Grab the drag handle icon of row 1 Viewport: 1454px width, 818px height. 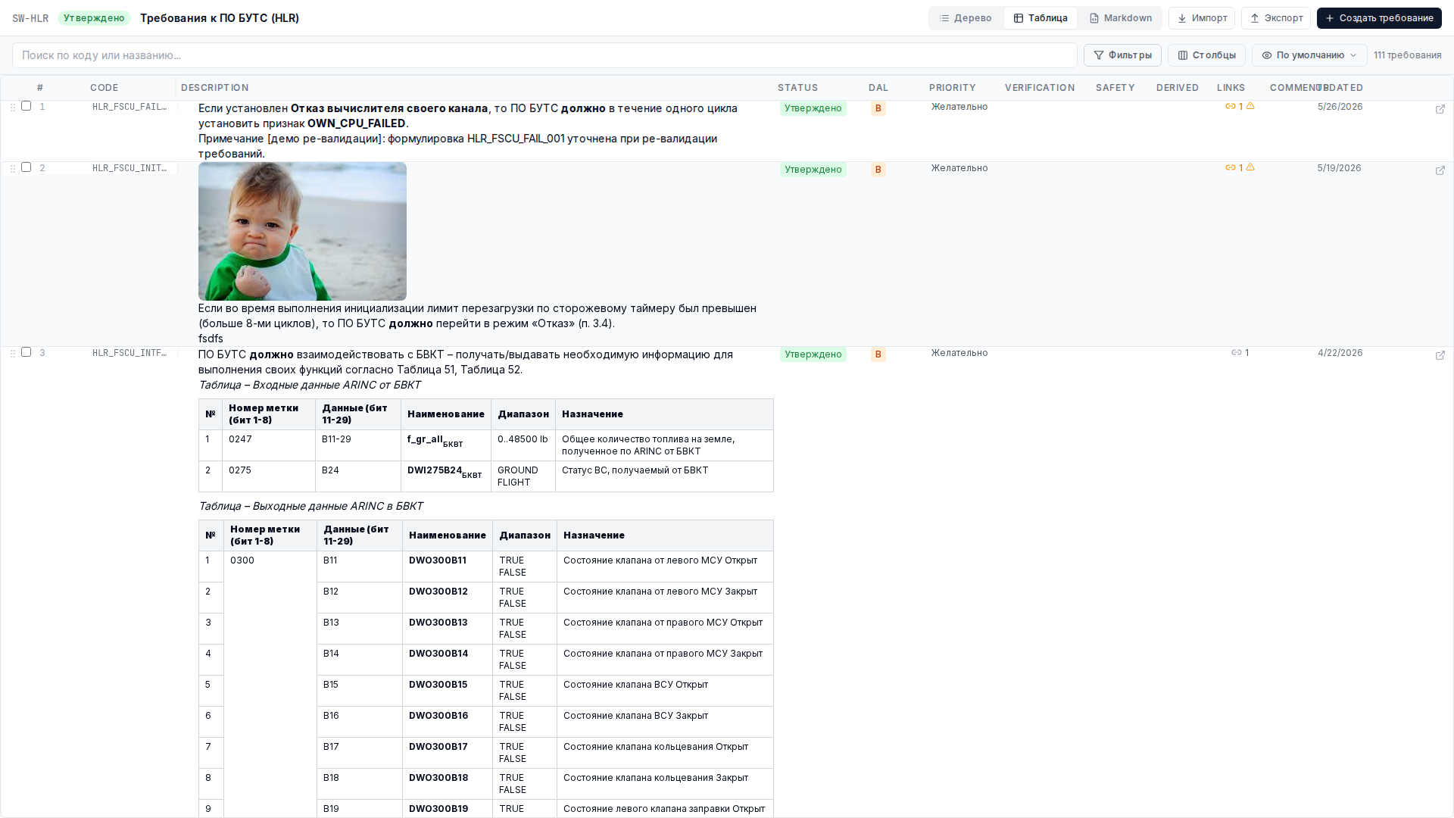click(x=13, y=108)
